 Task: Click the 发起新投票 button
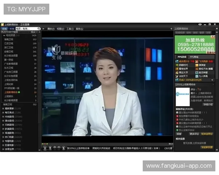coord(207,147)
